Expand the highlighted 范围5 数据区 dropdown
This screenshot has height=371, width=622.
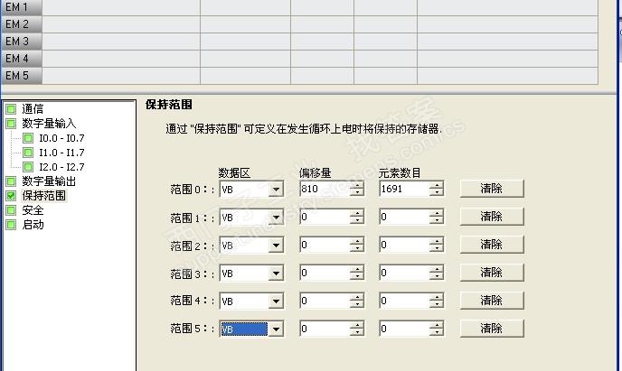click(x=275, y=329)
